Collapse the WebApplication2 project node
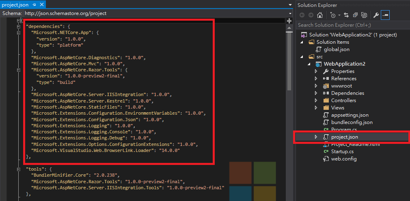410x201 pixels. pos(309,64)
